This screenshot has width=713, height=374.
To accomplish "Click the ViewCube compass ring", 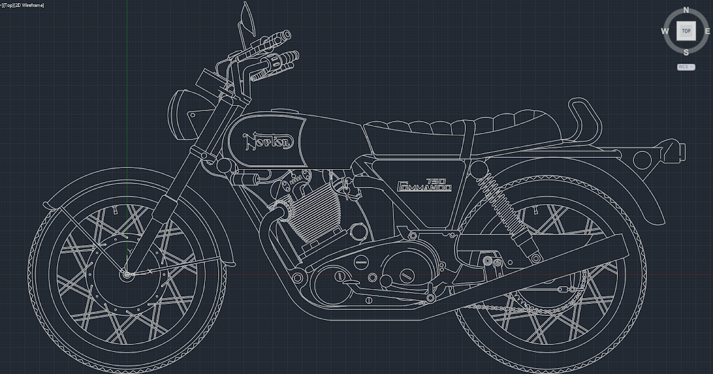I will (671, 18).
